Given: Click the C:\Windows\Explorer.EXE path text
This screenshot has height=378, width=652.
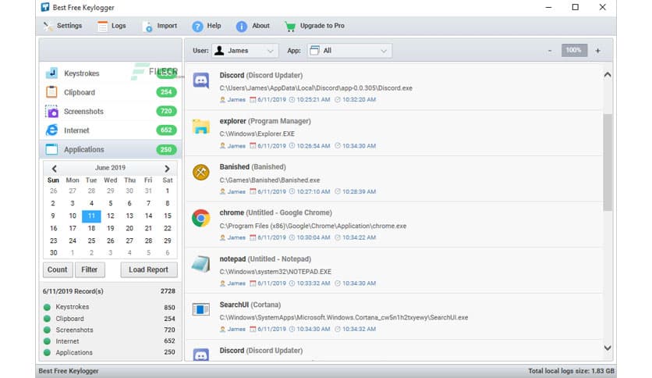Looking at the screenshot, I should (x=257, y=134).
